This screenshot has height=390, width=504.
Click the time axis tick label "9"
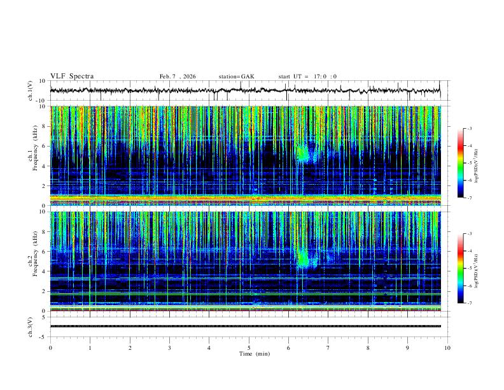[x=407, y=348]
